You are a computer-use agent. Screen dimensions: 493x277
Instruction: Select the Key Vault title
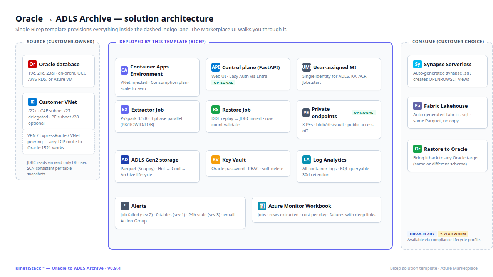coord(234,160)
